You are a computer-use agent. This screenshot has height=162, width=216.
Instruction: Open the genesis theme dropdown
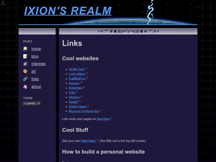tap(32, 103)
